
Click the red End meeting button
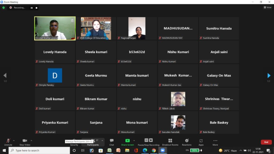[266, 142]
